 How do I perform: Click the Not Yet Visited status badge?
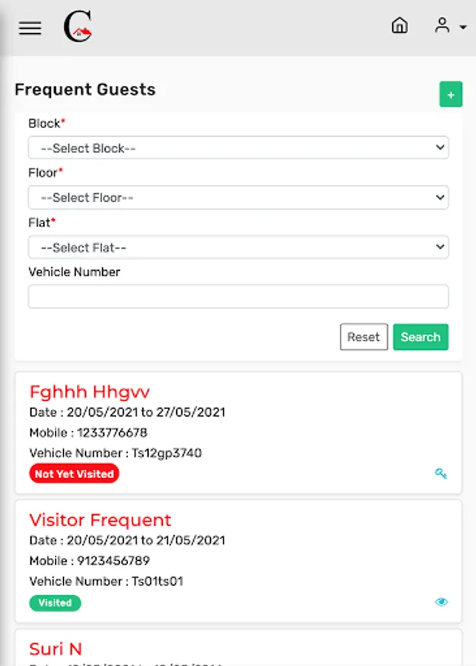pyautogui.click(x=74, y=474)
